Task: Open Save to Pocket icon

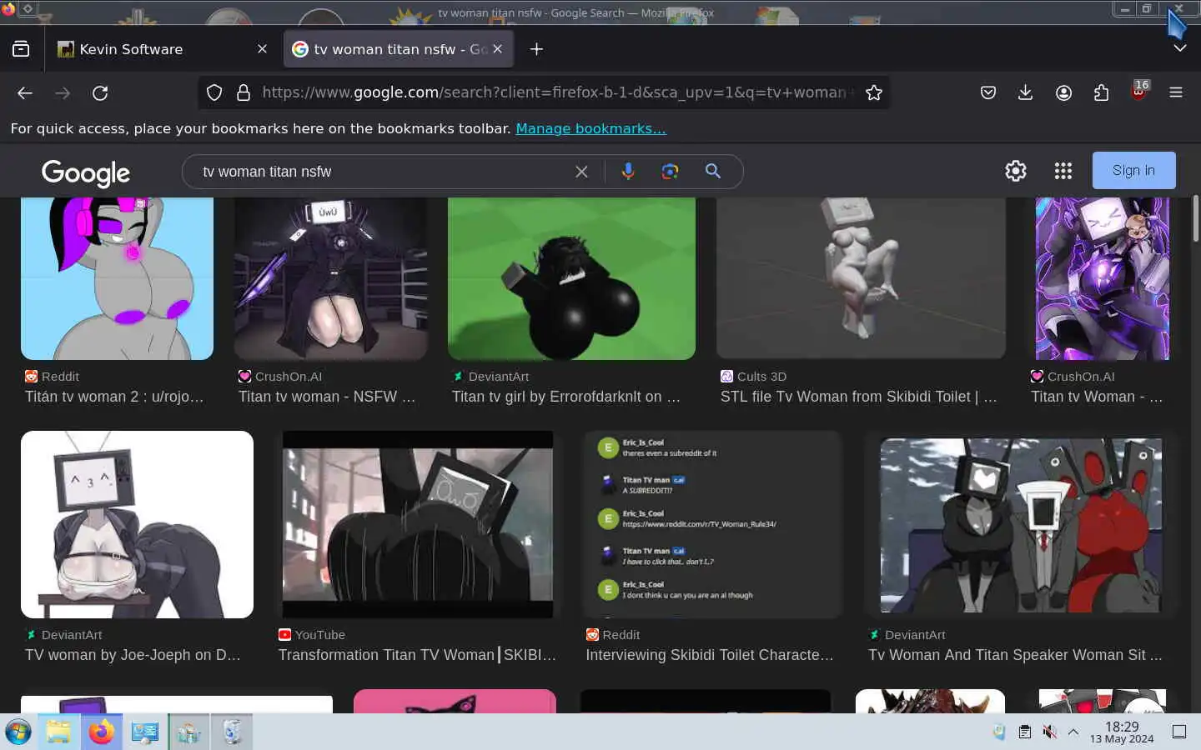Action: 988,92
